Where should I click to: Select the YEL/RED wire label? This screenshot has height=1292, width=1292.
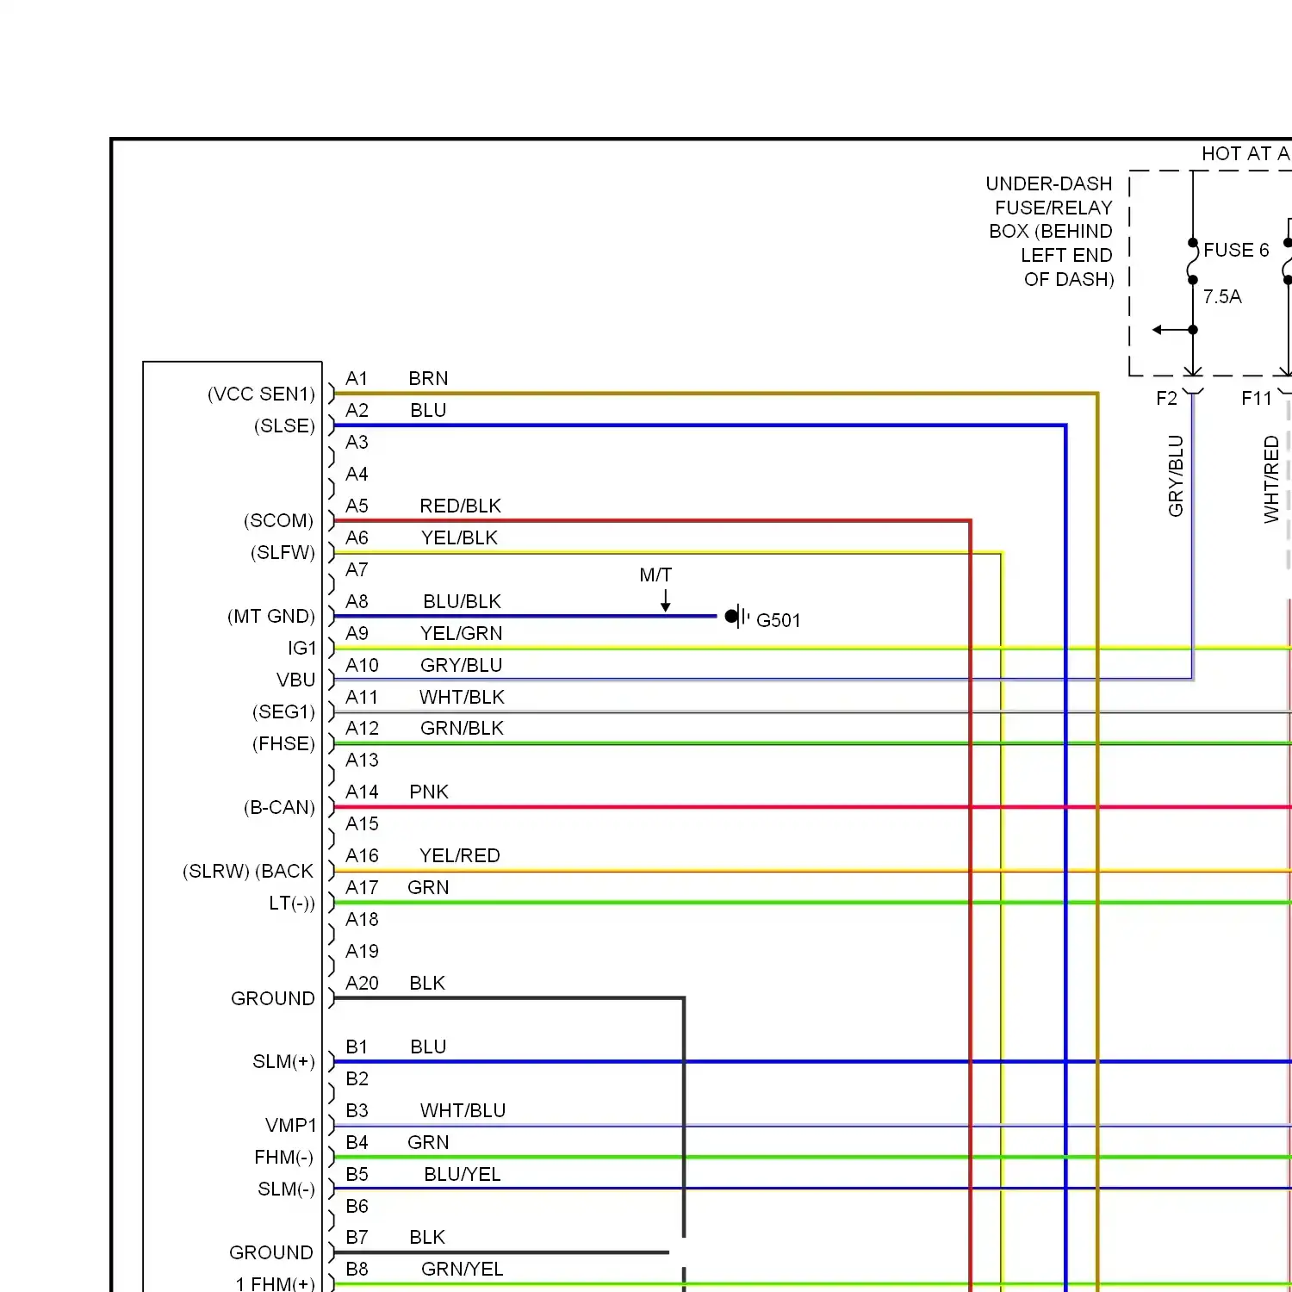(460, 856)
